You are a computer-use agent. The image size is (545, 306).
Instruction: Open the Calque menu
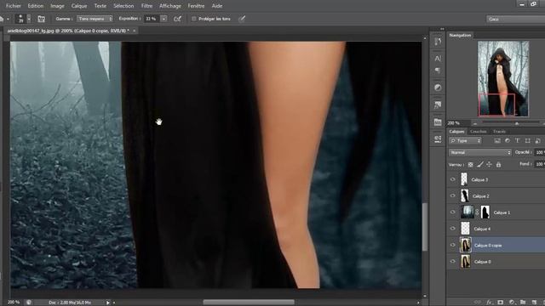click(79, 6)
